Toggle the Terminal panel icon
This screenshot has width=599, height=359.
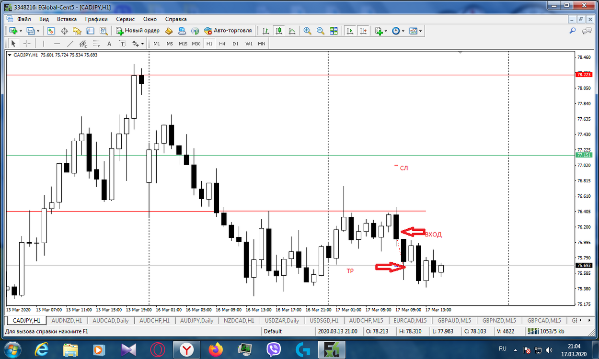pyautogui.click(x=90, y=31)
